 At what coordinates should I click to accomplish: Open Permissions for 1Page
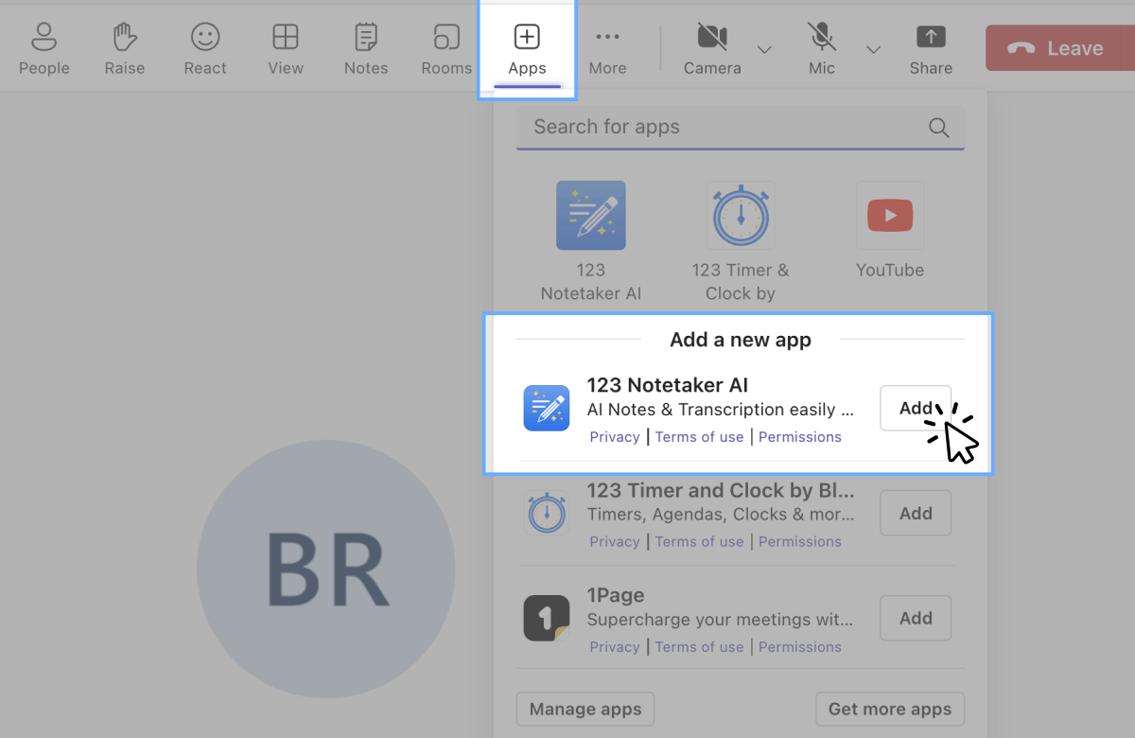point(800,647)
